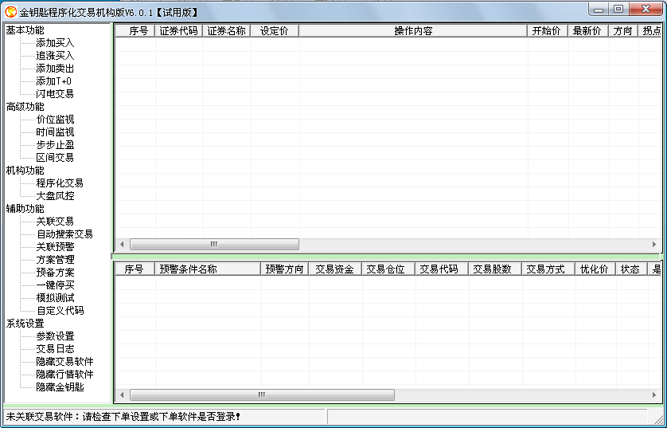
Task: Click 最新价 column header
Action: click(x=588, y=31)
